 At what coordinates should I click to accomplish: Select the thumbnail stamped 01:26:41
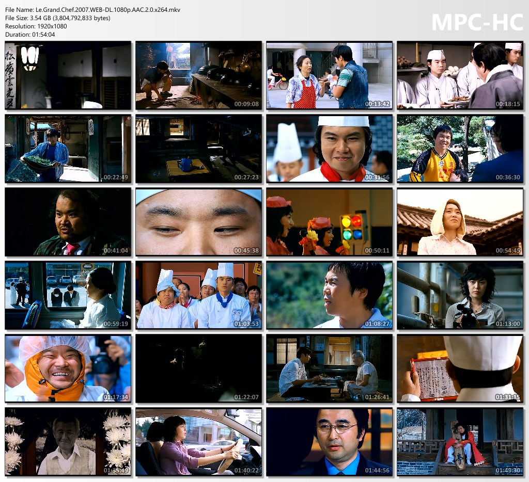[x=329, y=368]
